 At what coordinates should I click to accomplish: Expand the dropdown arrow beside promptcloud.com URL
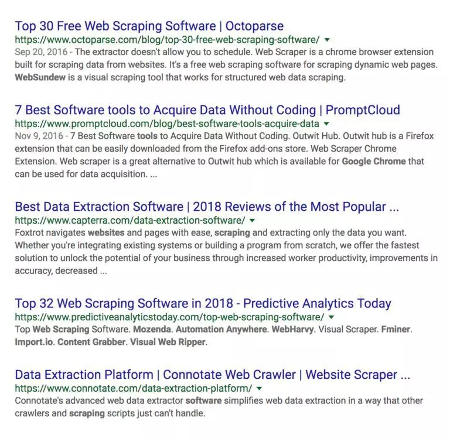(326, 124)
